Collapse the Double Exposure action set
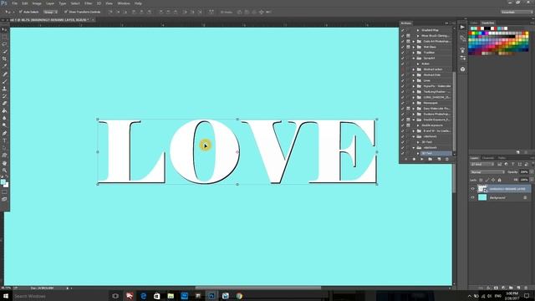The width and height of the screenshot is (535, 301). [414, 120]
